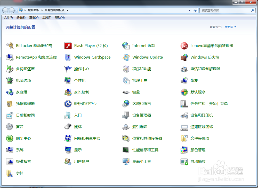Viewport: 258px width, 188px height.
Task: Open 家长控制 icon
Action: 68,92
